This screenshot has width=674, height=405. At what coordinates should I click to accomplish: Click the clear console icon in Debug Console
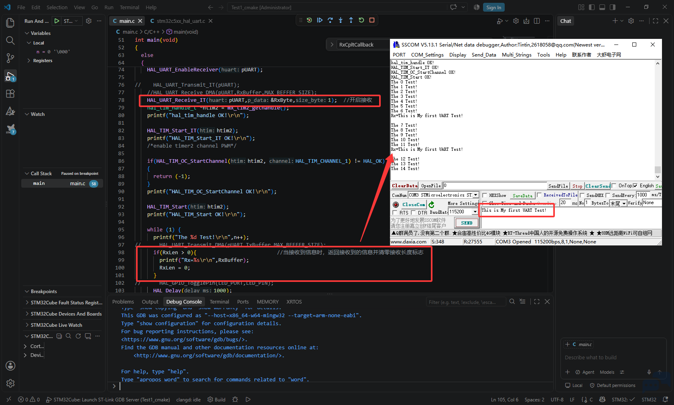[x=522, y=302]
